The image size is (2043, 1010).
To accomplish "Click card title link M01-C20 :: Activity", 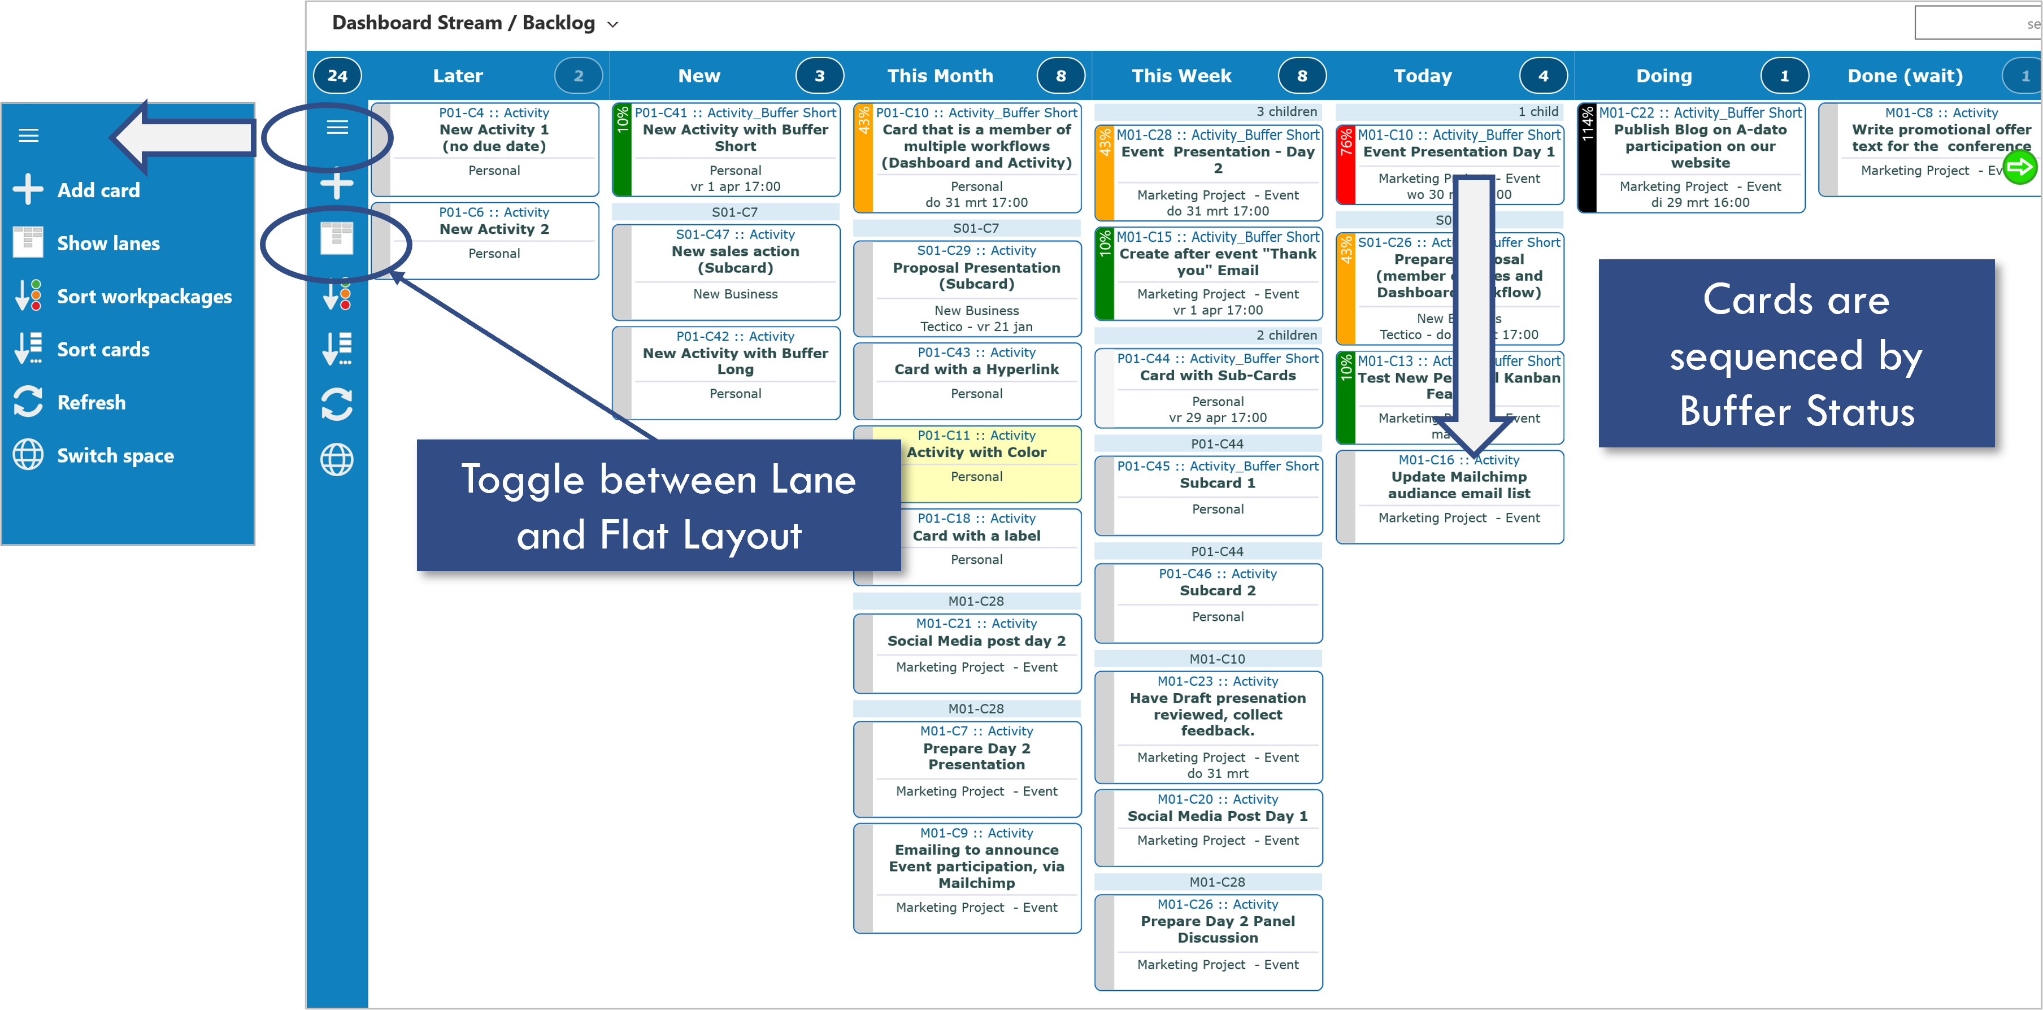I will [x=1218, y=799].
